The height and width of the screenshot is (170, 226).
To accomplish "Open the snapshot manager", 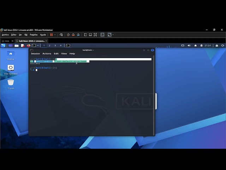I will coord(78,35).
